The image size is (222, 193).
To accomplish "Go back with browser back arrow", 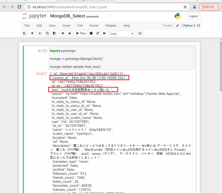I will click(x=5, y=7).
